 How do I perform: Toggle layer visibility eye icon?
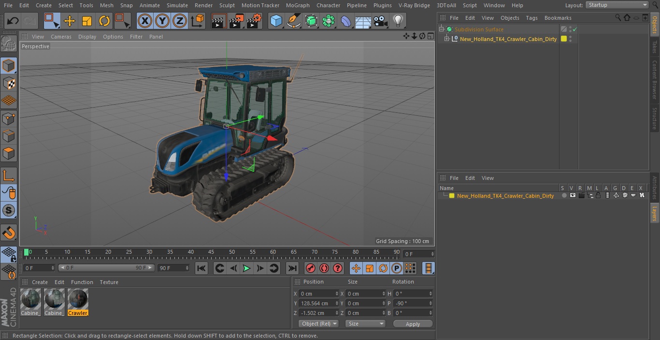pyautogui.click(x=573, y=196)
